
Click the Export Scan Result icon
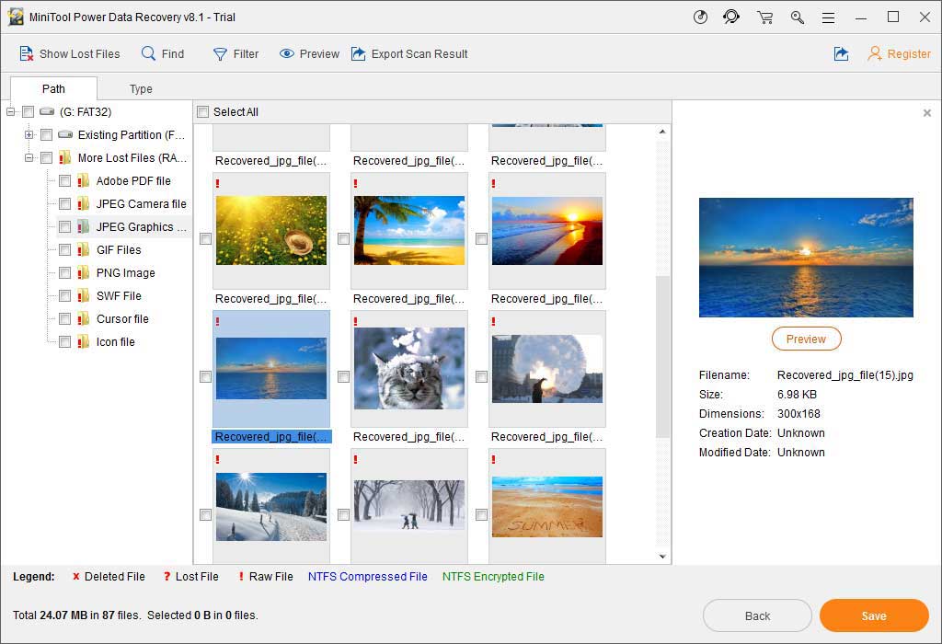click(359, 54)
